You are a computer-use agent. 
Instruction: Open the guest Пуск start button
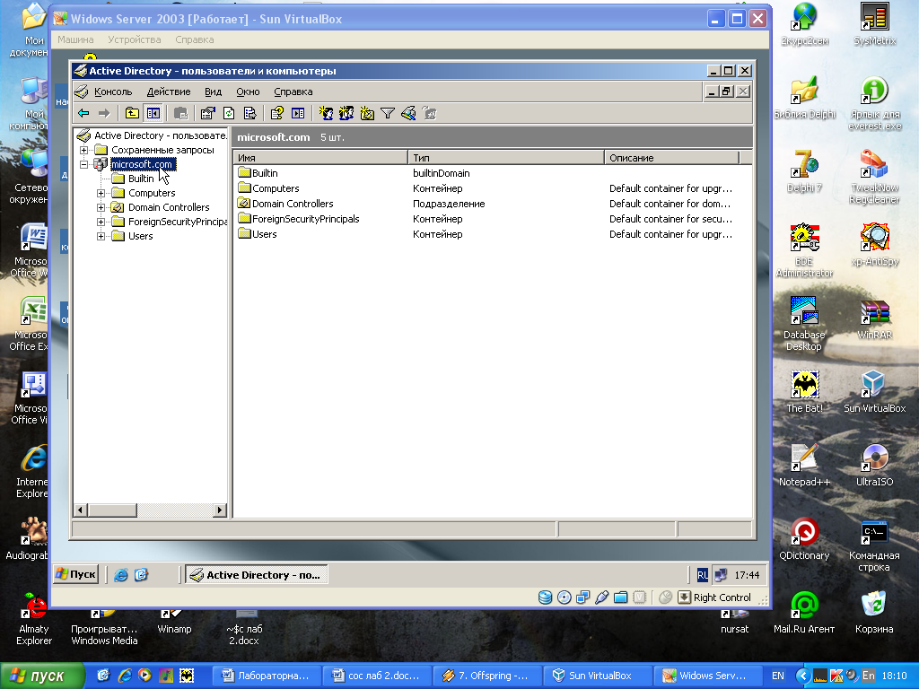[76, 574]
